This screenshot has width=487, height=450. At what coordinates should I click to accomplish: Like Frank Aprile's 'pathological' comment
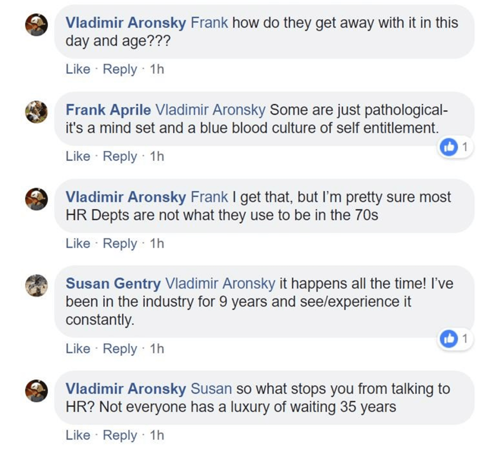click(x=78, y=157)
